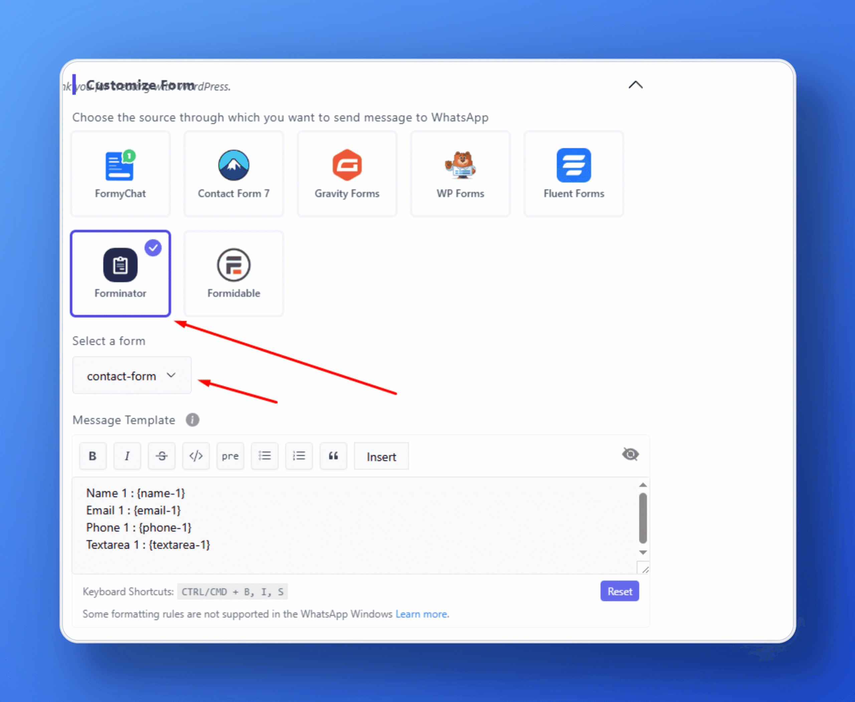Click the text area scrollbar up arrow
Viewport: 855px width, 702px height.
coord(643,485)
